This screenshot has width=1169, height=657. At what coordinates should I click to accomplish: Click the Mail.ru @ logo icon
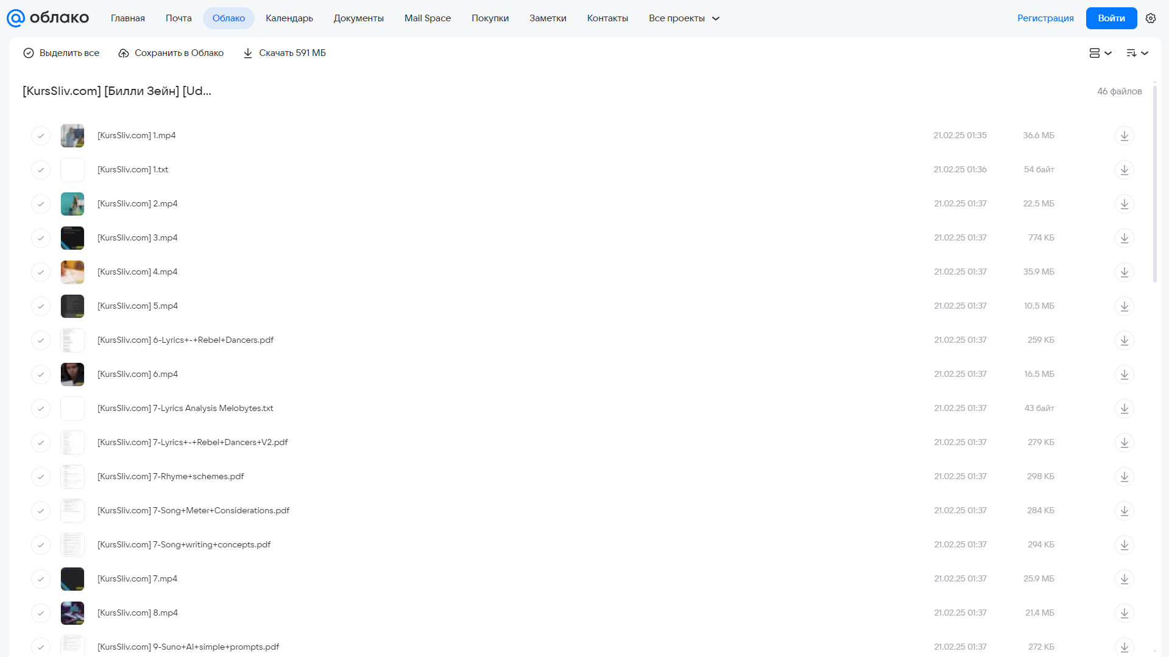pos(15,18)
